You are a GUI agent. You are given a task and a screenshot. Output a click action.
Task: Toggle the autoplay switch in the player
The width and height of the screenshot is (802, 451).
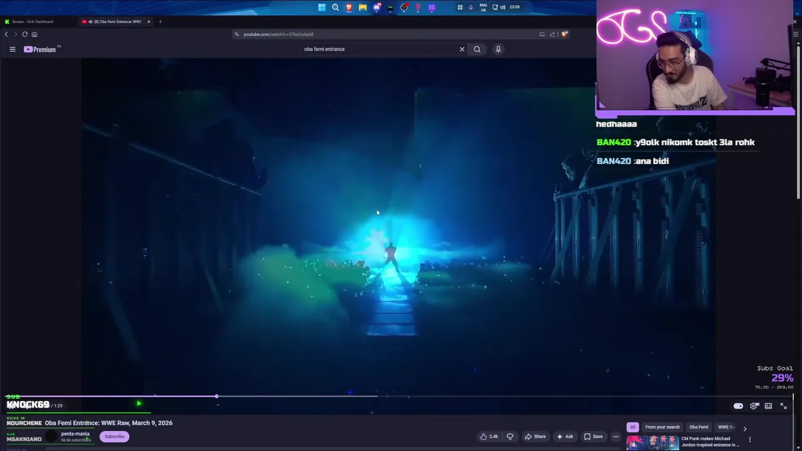tap(738, 406)
